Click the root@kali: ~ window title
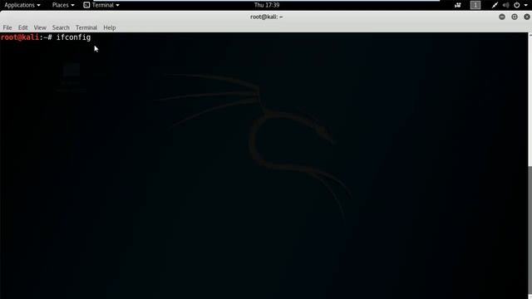 (x=266, y=17)
